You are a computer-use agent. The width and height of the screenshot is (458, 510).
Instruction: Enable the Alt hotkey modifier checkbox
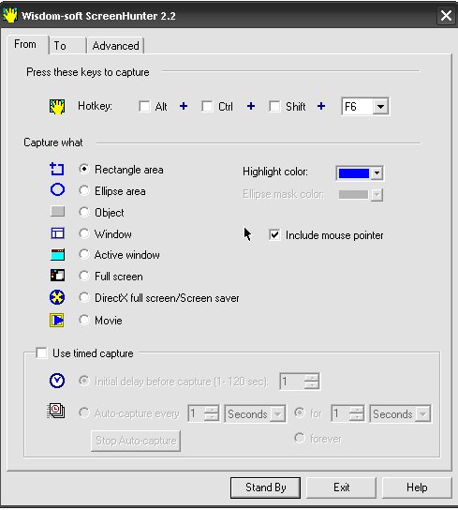click(144, 106)
